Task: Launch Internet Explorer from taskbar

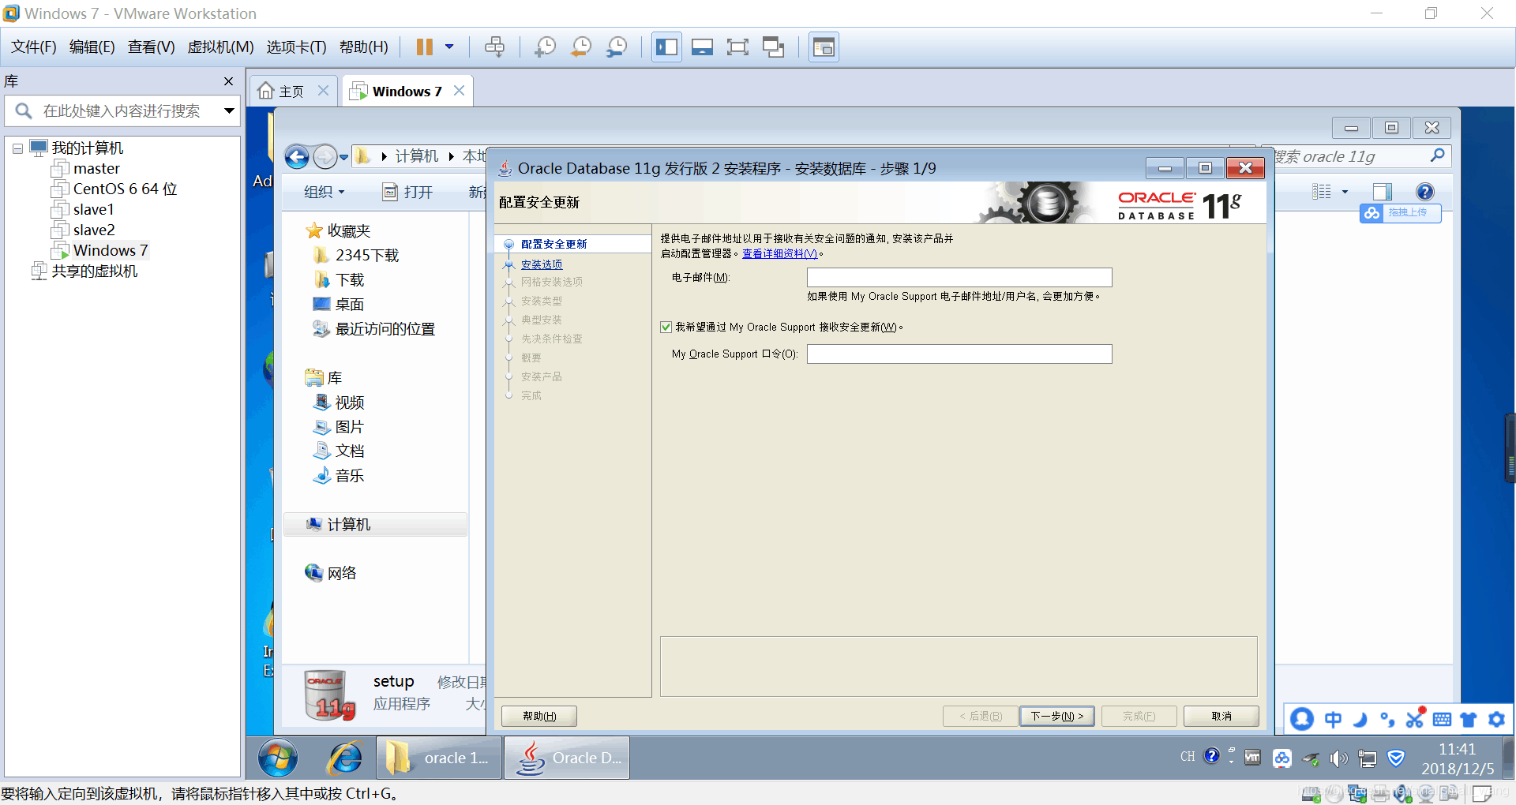Action: 345,758
